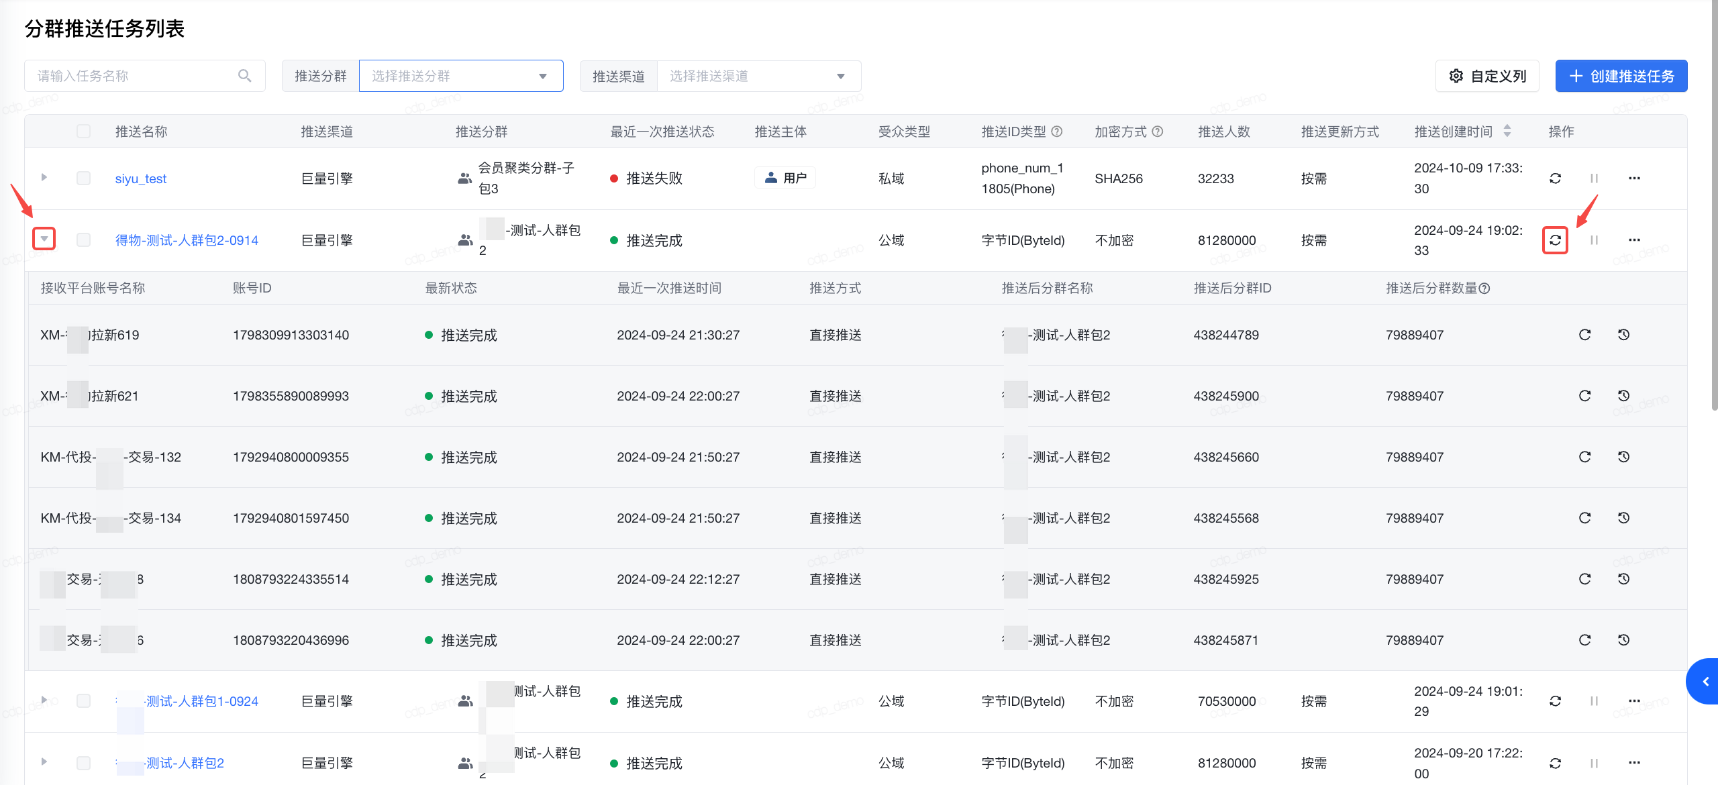Click the help icon next to 加密方式
1718x785 pixels.
(1157, 132)
